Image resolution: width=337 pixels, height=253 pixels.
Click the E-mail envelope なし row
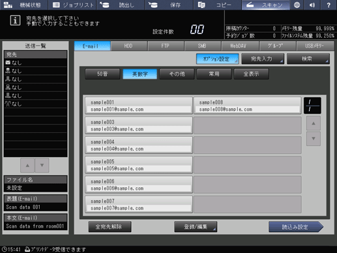click(35, 63)
